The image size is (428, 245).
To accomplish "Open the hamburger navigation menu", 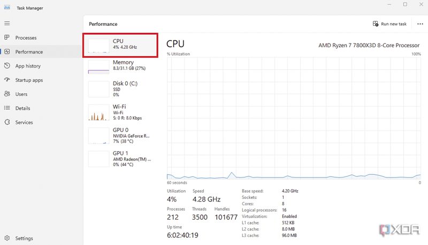I will tap(7, 24).
